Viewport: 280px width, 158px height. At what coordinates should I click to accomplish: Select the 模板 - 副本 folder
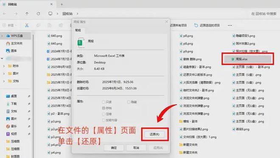188,121
